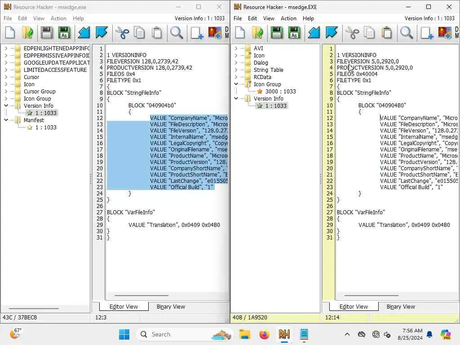This screenshot has height=345, width=460.
Task: Expand AVI node in right window tree
Action: point(236,48)
